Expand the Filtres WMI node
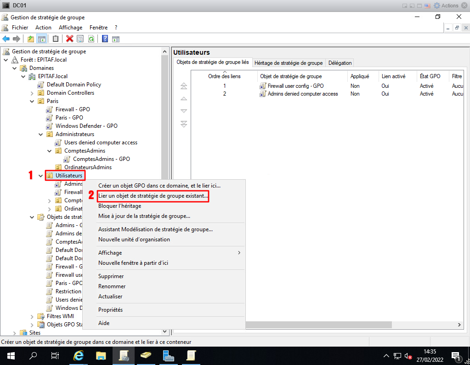The width and height of the screenshot is (470, 365). 32,316
